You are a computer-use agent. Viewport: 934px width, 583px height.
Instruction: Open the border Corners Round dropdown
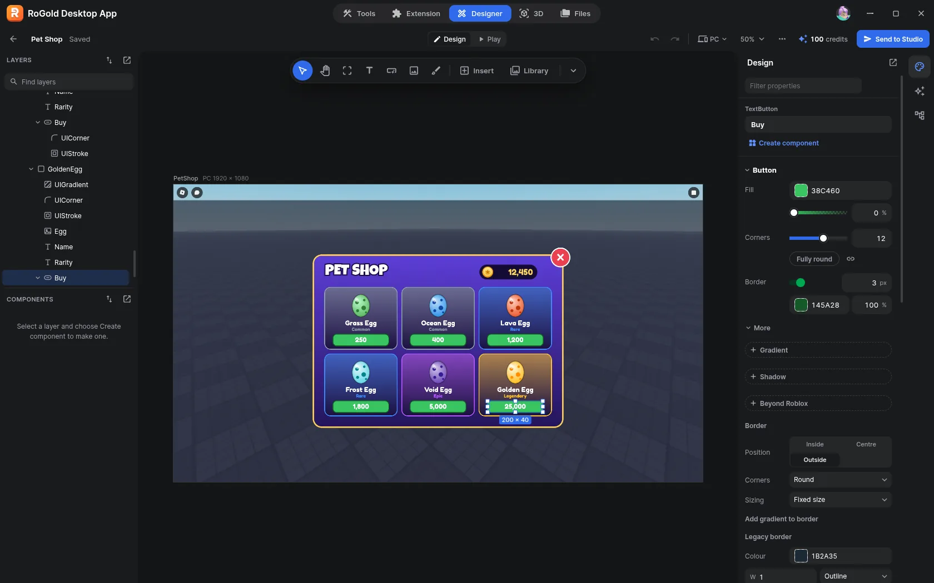[841, 480]
